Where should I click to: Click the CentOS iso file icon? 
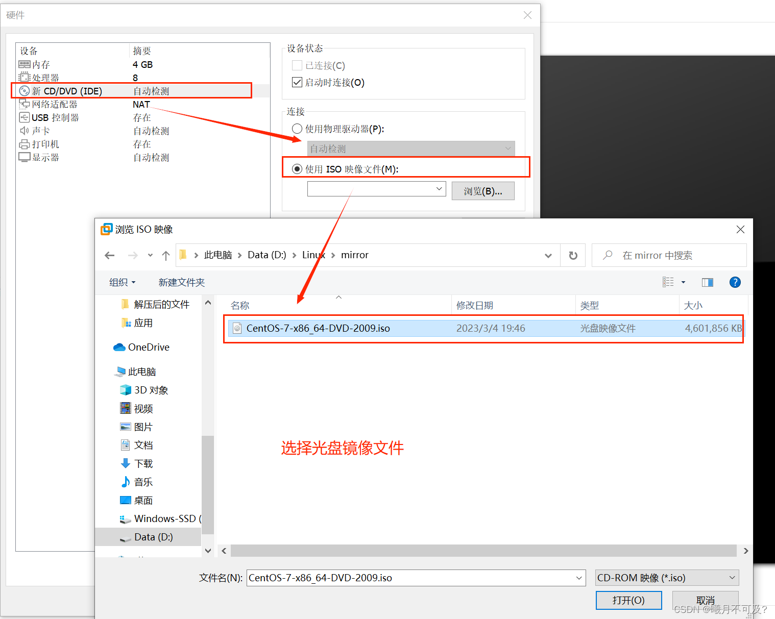coord(237,328)
